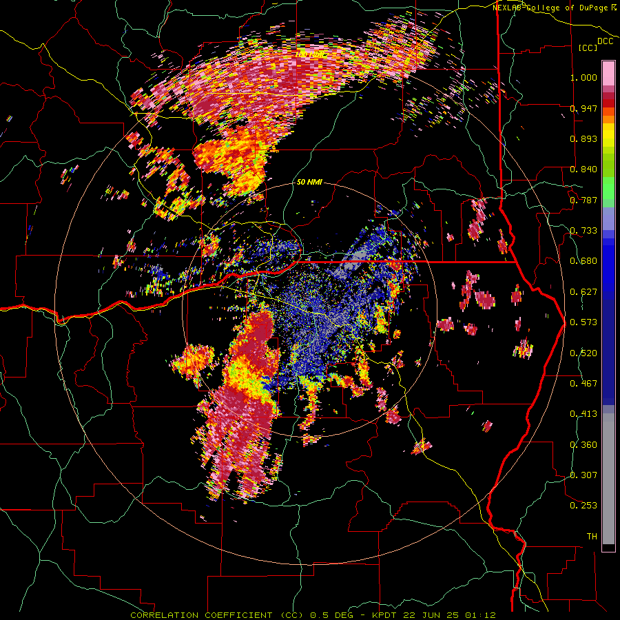This screenshot has width=620, height=620.
Task: Click the 1.000 value on color scale
Action: pos(583,77)
